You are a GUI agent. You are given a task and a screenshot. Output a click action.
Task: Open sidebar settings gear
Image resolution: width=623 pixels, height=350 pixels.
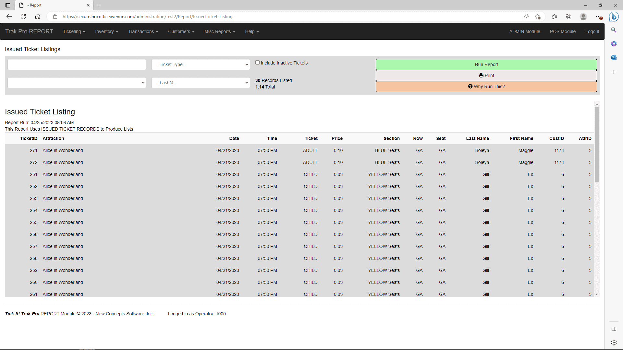(x=614, y=343)
